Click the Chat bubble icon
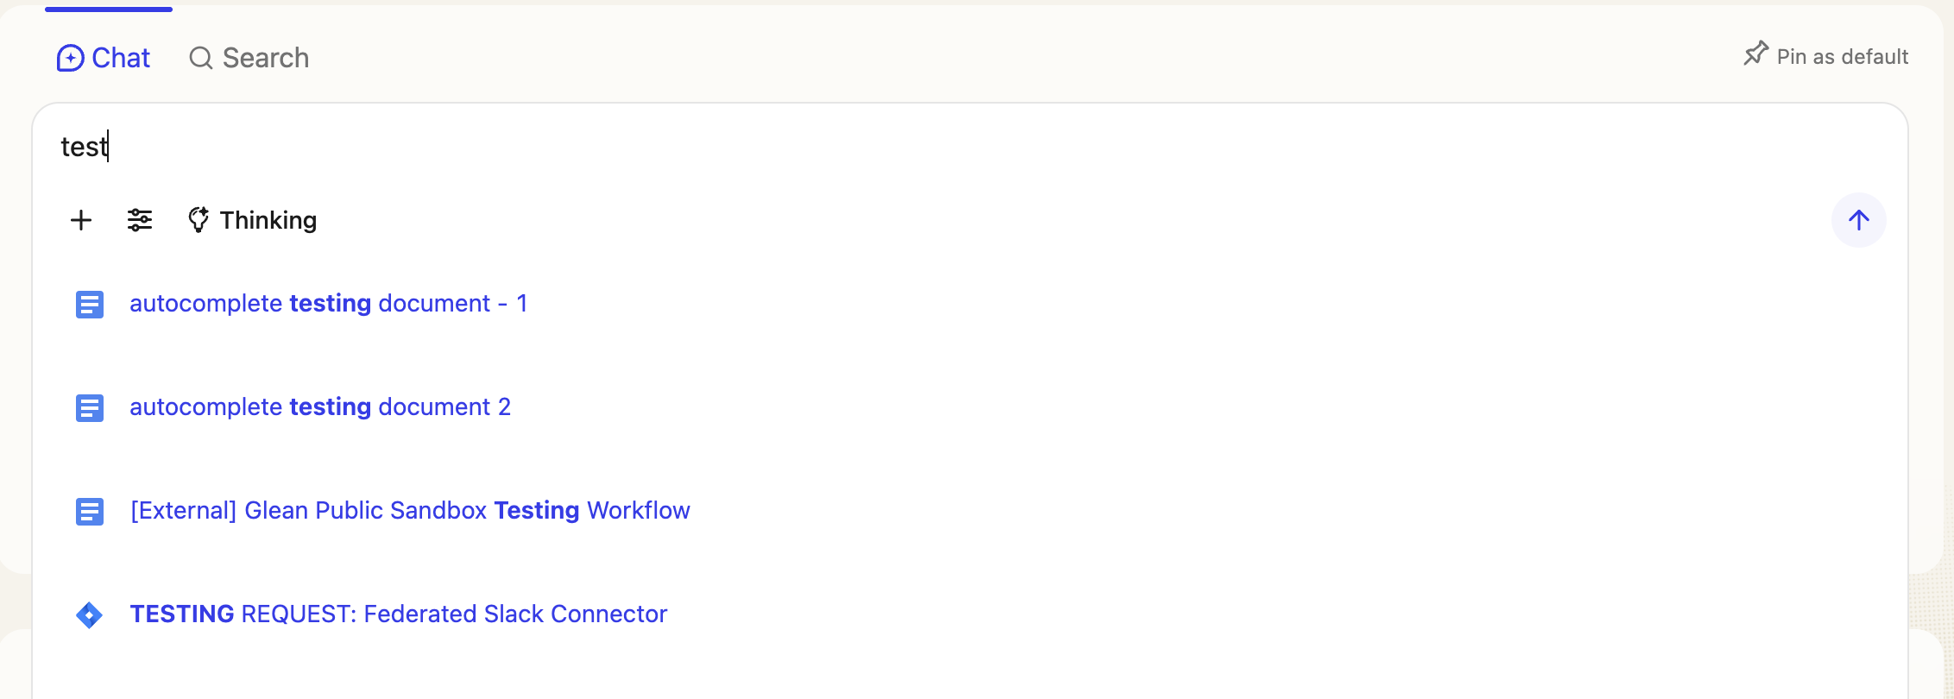The height and width of the screenshot is (699, 1954). pyautogui.click(x=70, y=58)
